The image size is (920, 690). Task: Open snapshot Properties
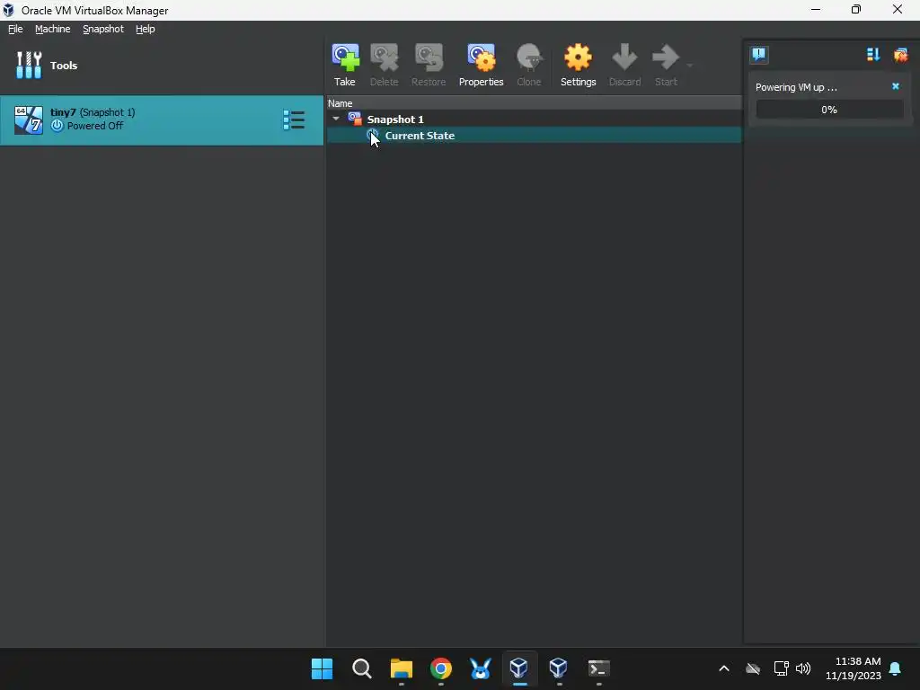coord(482,65)
